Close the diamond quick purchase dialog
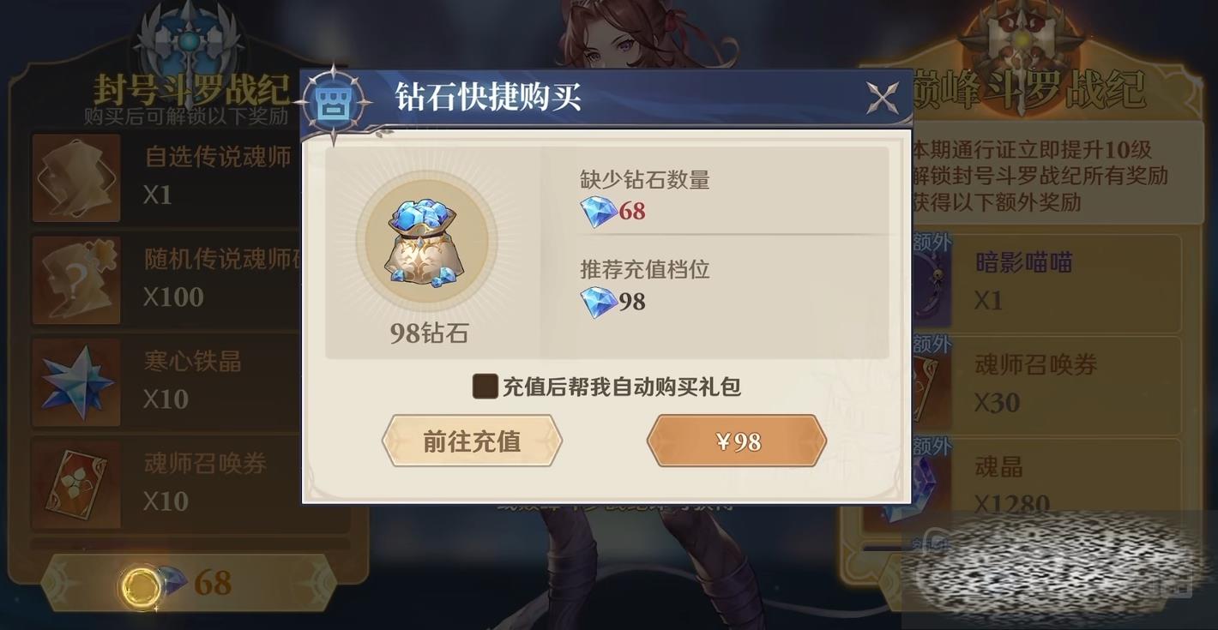Viewport: 1218px width, 630px height. [x=883, y=99]
